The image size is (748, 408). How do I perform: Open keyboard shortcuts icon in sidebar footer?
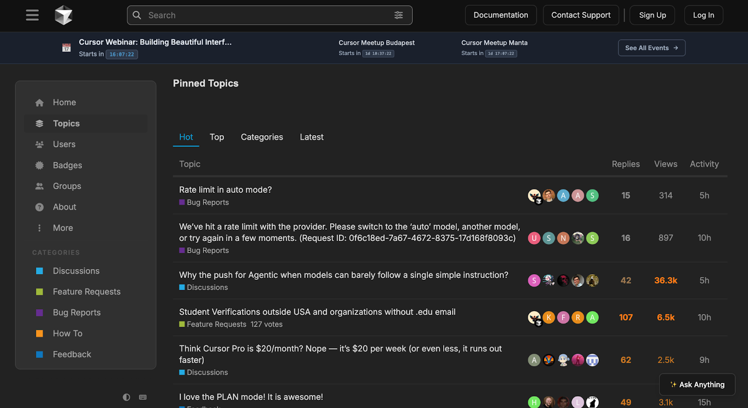pos(143,397)
